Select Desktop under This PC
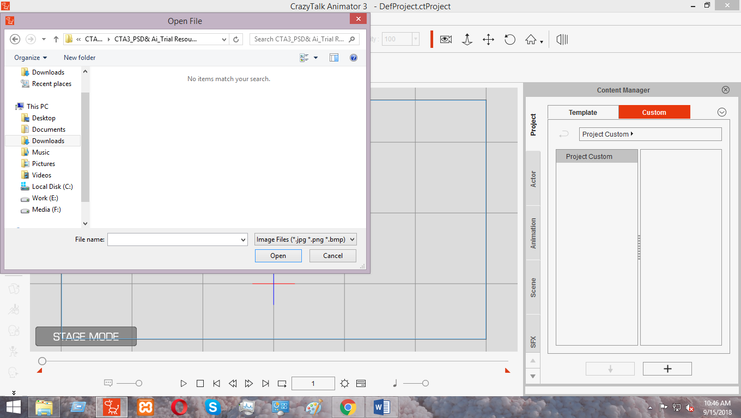Viewport: 741px width, 418px height. tap(44, 118)
